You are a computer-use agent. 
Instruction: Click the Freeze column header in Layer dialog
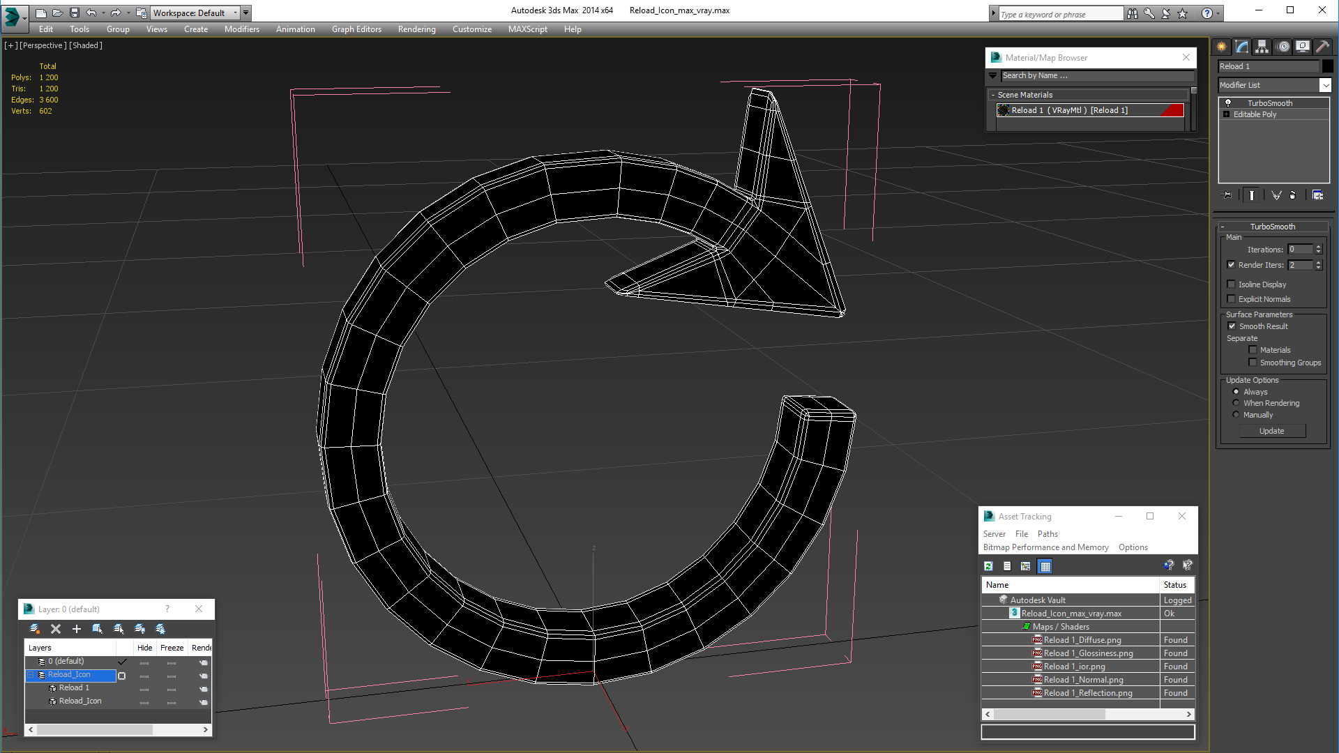pos(172,648)
